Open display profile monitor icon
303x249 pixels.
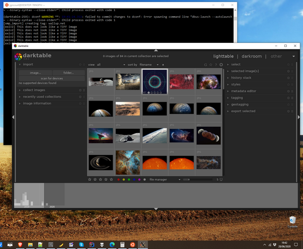(221, 179)
